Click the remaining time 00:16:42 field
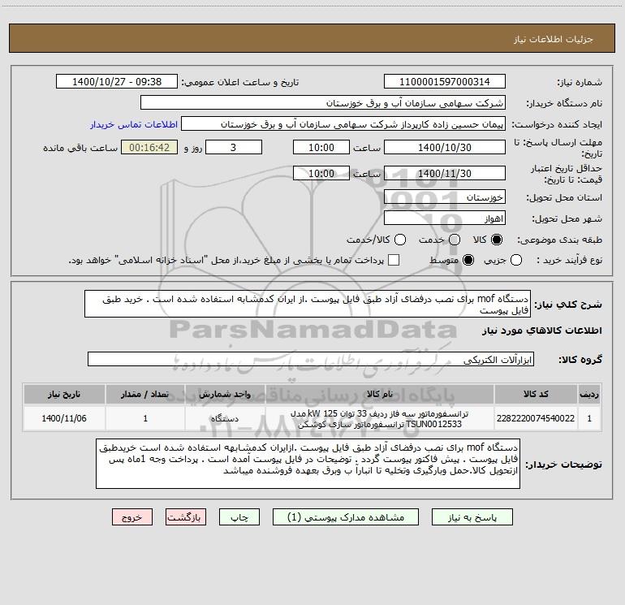 (149, 147)
